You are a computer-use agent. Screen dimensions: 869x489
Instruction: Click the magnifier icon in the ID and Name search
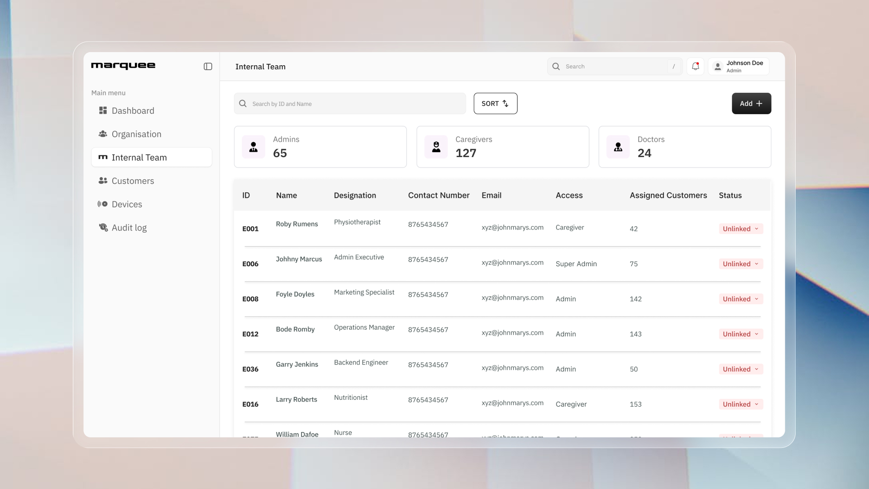[x=243, y=104]
